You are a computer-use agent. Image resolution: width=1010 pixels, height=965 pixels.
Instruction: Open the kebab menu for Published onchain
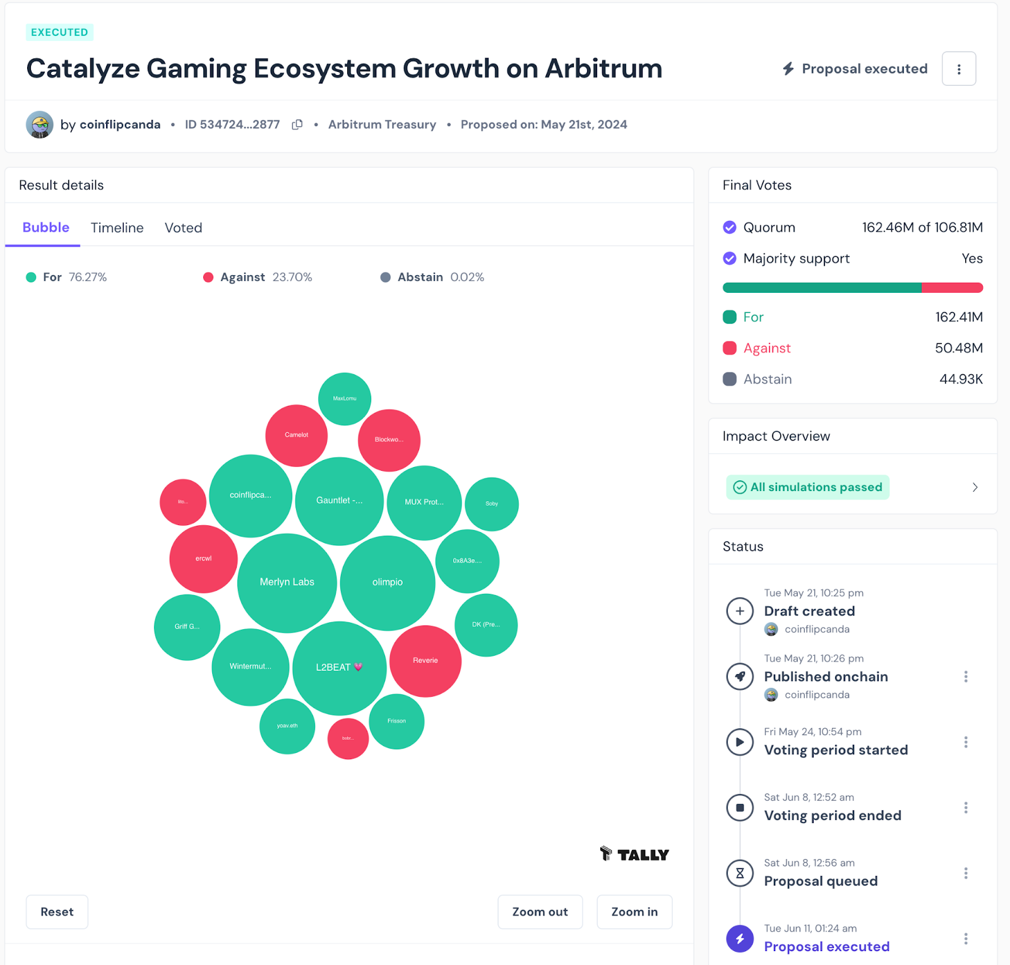[x=965, y=676]
